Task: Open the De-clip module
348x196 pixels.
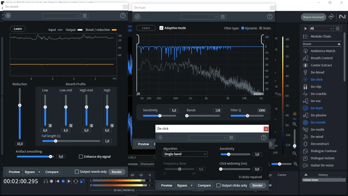Action: click(x=312, y=87)
